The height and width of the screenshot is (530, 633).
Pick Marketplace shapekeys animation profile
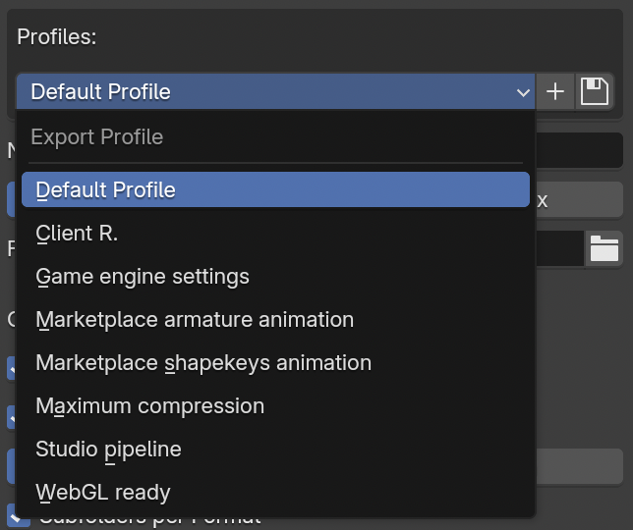[275, 362]
